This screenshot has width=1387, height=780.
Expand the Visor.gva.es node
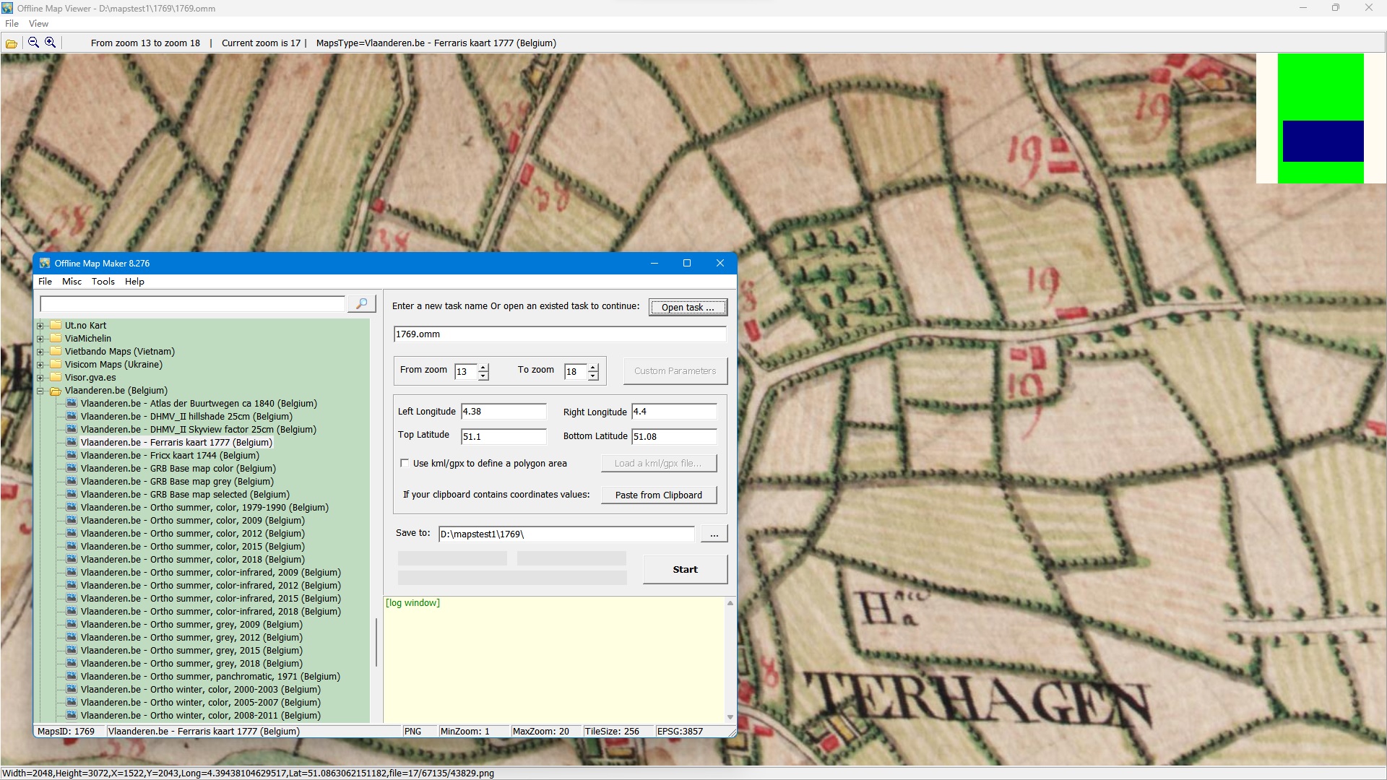tap(40, 378)
